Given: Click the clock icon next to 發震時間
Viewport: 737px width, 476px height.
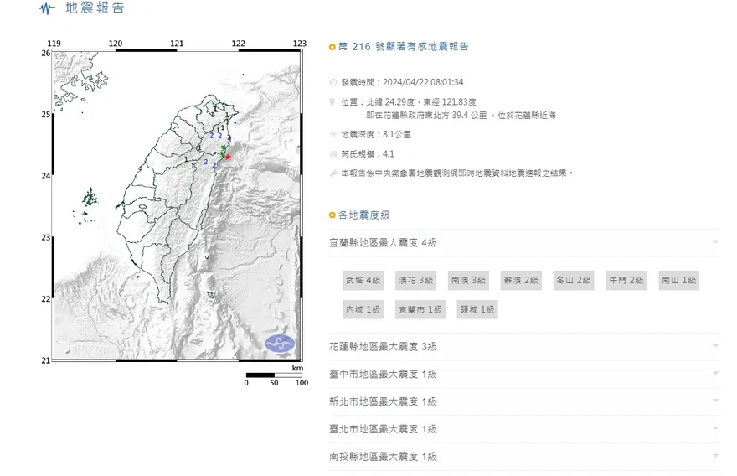Looking at the screenshot, I should [x=333, y=83].
